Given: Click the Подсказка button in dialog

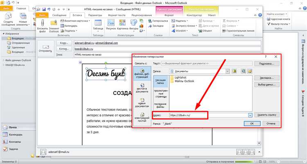Looking at the screenshot, I should [266, 64].
